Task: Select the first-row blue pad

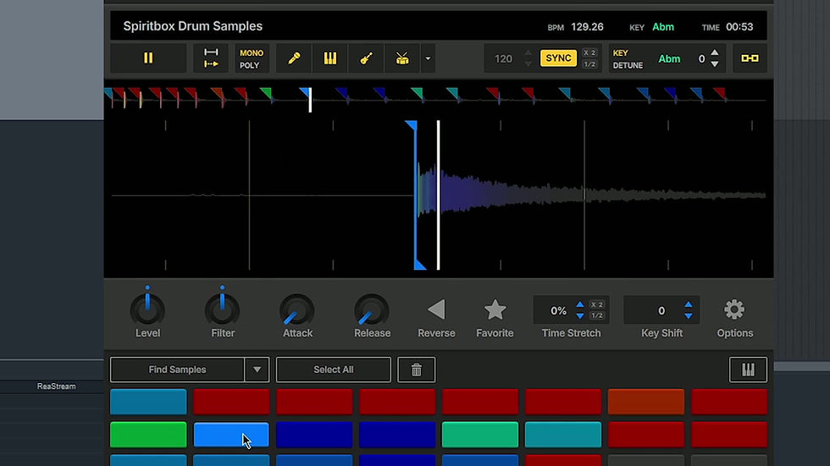Action: (148, 402)
